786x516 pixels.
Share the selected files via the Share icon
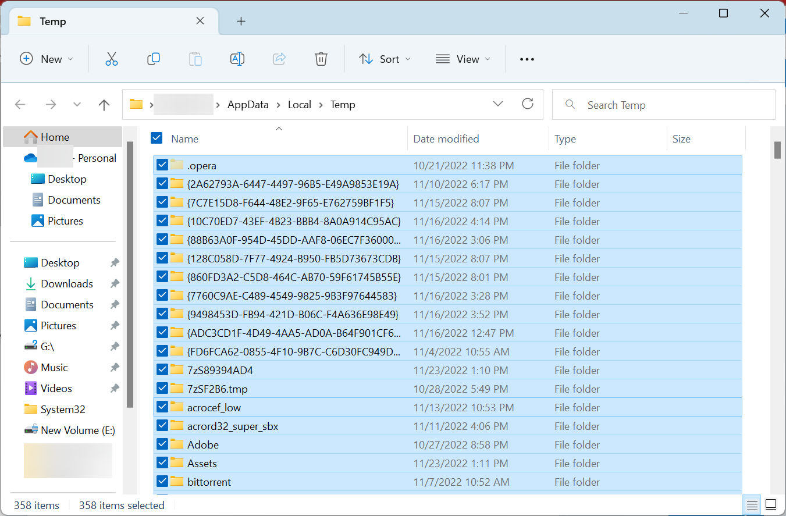[279, 59]
